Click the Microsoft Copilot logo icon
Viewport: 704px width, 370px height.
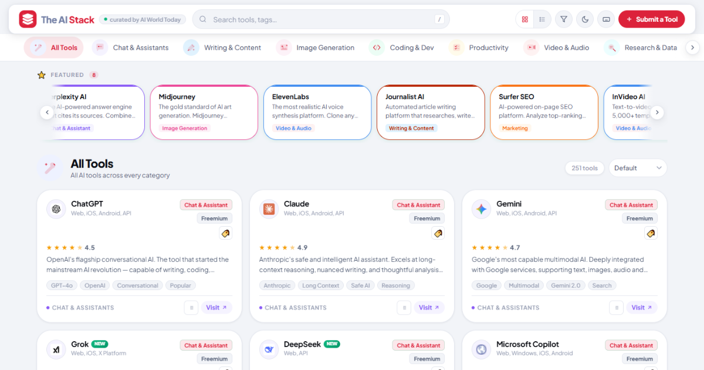tap(482, 349)
